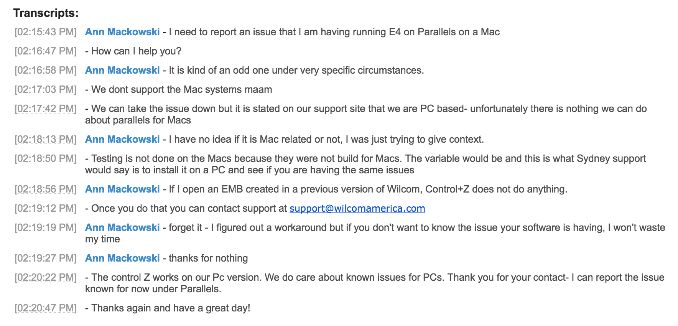Click the 02:19:12 PM timestamp

[46, 208]
